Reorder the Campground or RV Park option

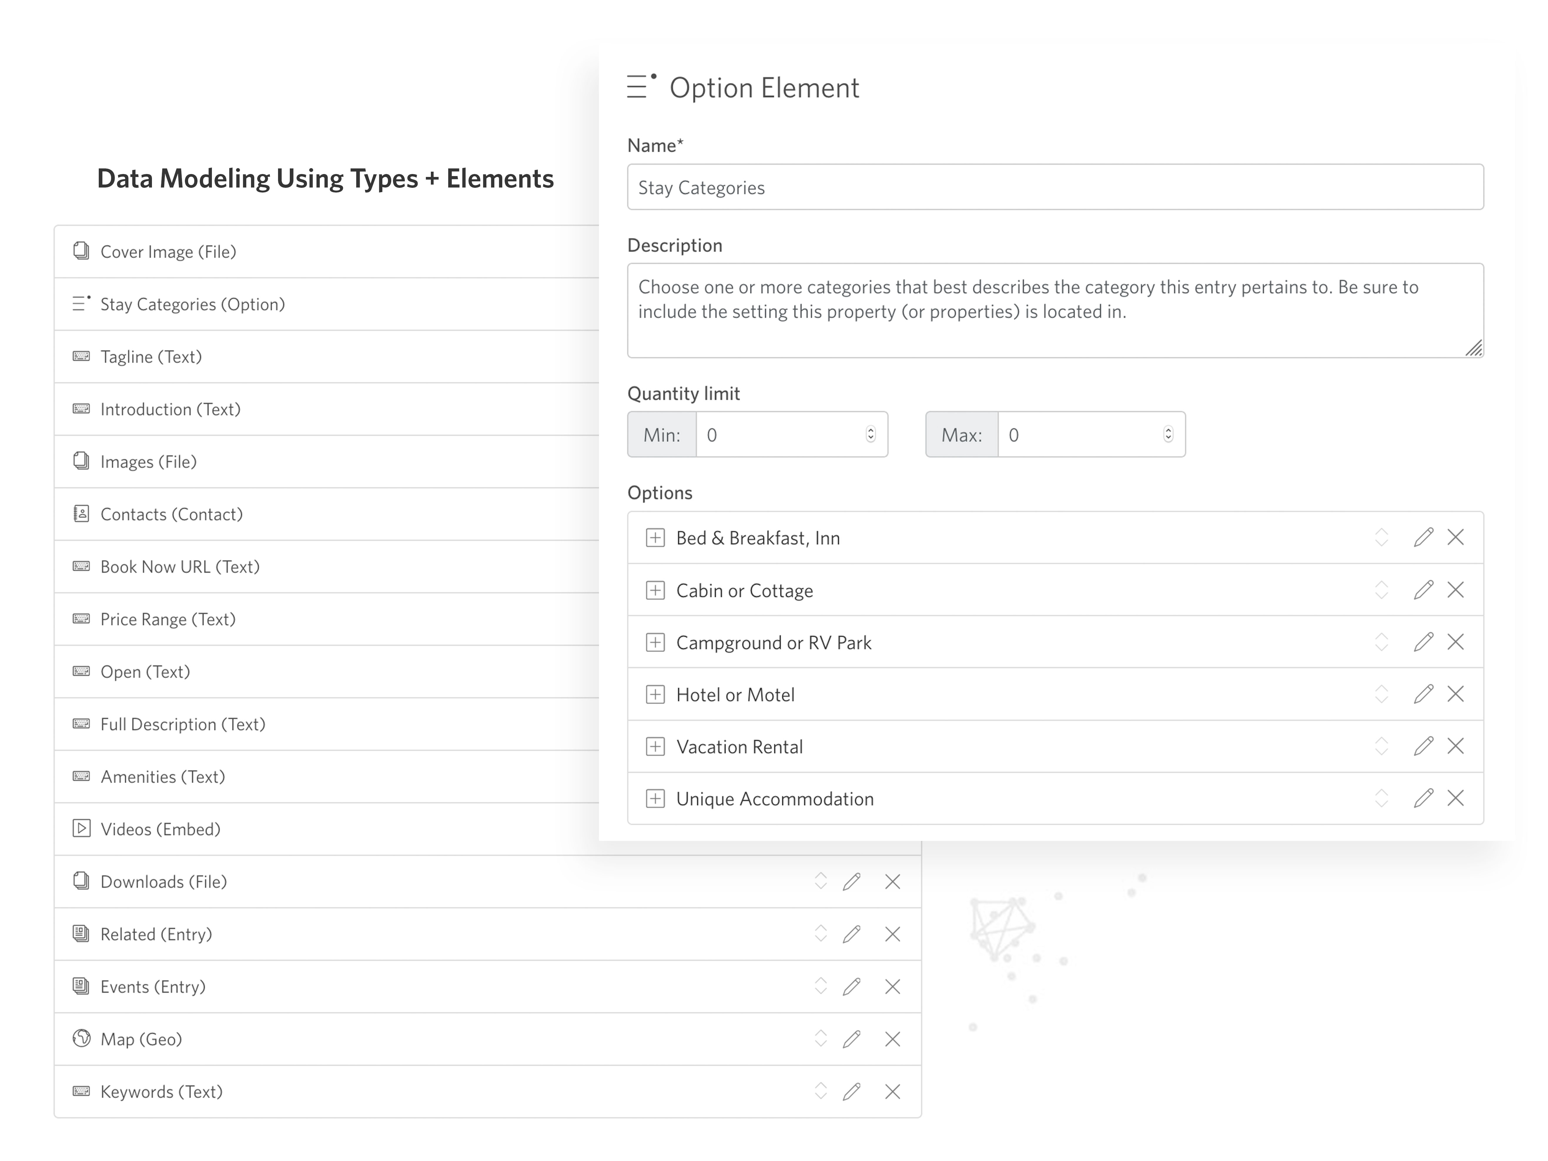[1381, 642]
